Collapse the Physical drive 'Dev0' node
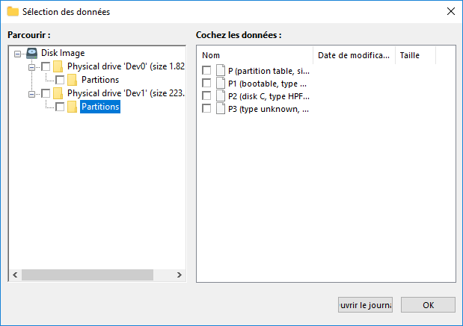This screenshot has height=326, width=463. click(31, 67)
